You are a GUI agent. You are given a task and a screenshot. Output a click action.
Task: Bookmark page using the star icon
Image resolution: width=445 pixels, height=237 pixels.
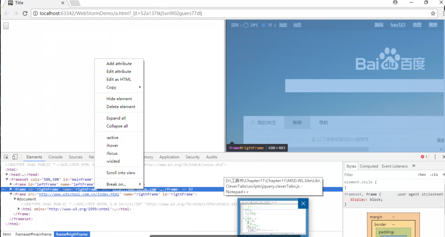coord(433,13)
